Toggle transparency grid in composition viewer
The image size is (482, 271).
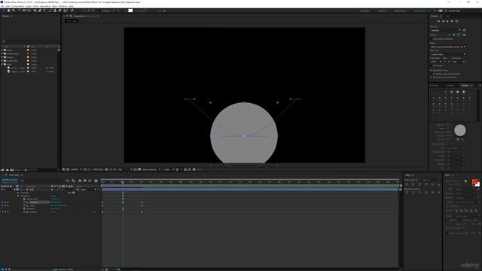[x=139, y=169]
